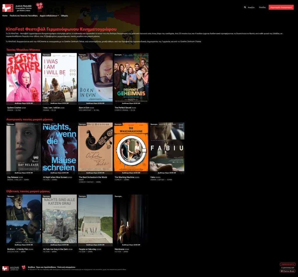Click the footer festival logo
Image resolution: width=298 pixels, height=277 pixels.
[11, 269]
